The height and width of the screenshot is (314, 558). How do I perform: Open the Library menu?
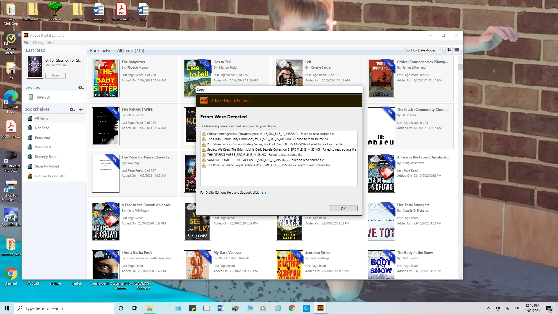(x=38, y=43)
